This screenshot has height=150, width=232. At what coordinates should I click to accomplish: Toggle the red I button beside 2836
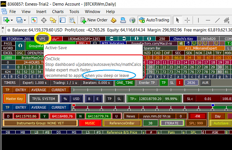pyautogui.click(x=179, y=83)
